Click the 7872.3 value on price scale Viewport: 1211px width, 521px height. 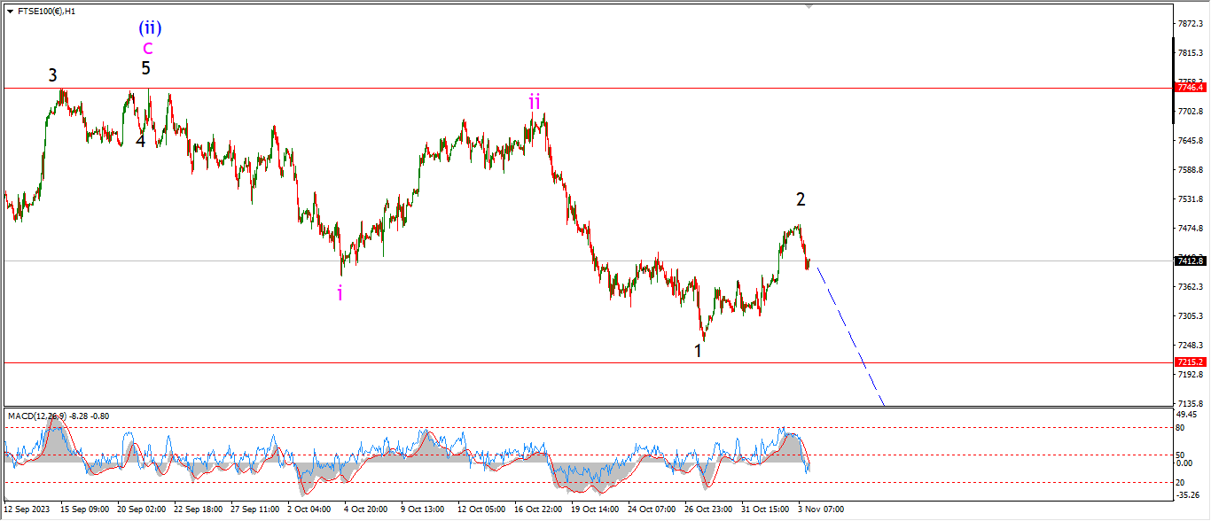click(1190, 24)
